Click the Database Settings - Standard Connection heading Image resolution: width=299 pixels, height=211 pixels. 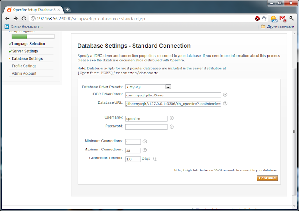(x=134, y=46)
